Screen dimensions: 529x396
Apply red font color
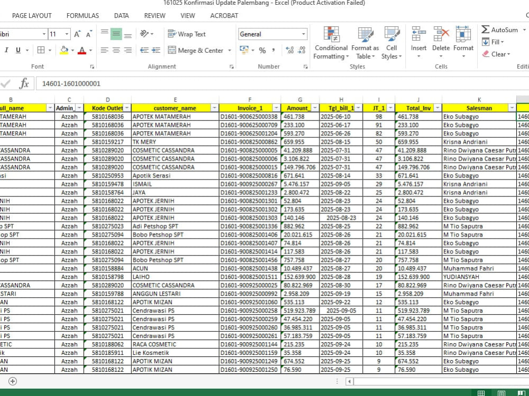tap(81, 50)
